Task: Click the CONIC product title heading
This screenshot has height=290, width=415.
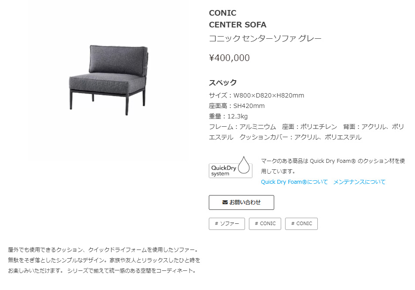Action: tap(223, 13)
